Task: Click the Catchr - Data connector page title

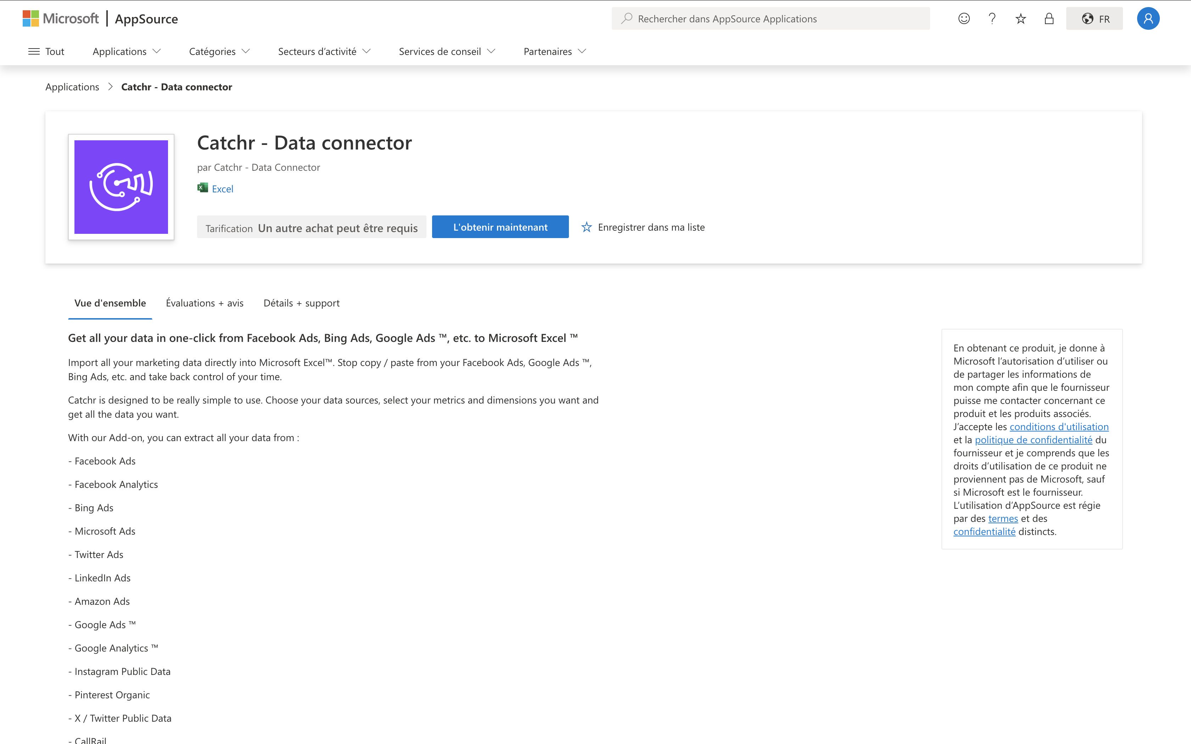Action: click(304, 143)
